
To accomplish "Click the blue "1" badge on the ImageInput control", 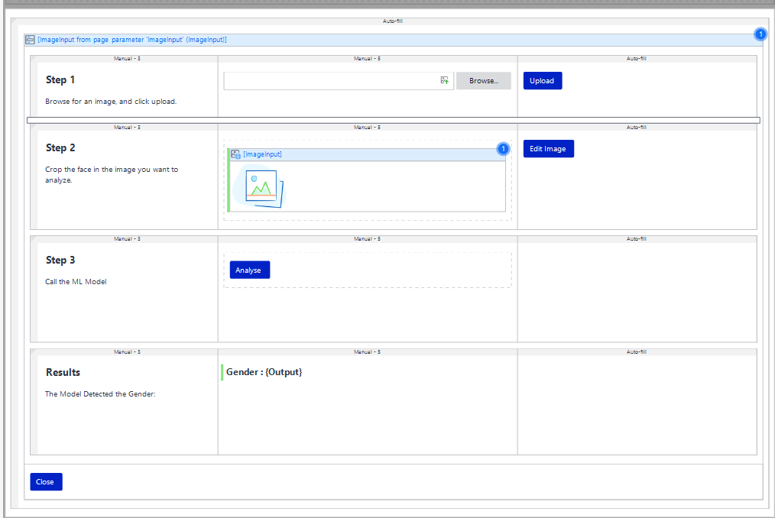I will 504,148.
